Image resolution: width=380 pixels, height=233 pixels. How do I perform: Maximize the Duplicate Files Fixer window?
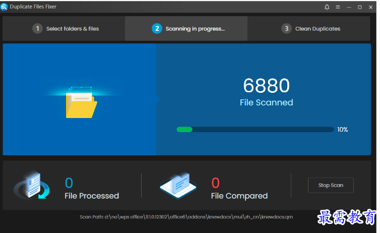point(360,7)
